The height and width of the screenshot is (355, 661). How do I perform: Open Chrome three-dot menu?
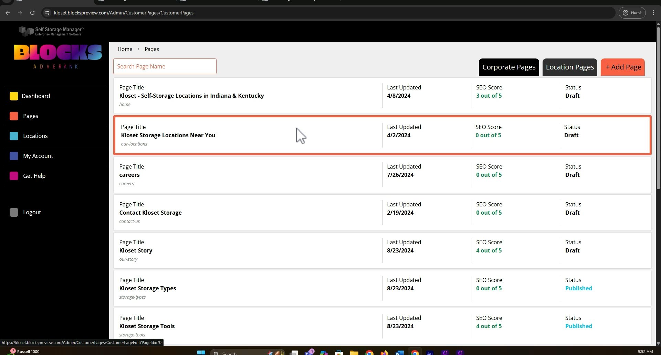(x=653, y=13)
